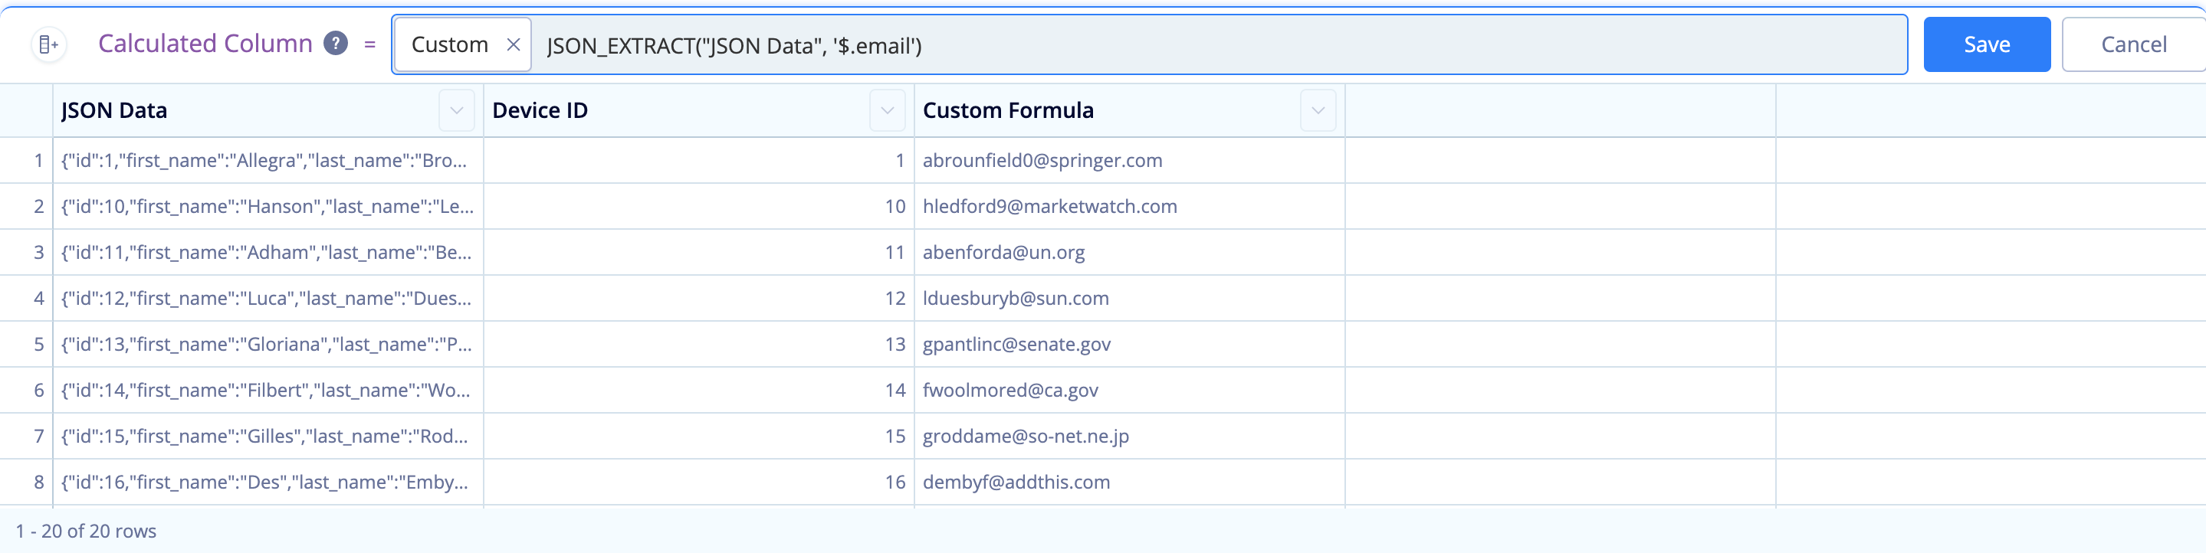Screen dimensions: 2206x553
Task: Select JSON cell for Luca
Action: [x=268, y=299]
